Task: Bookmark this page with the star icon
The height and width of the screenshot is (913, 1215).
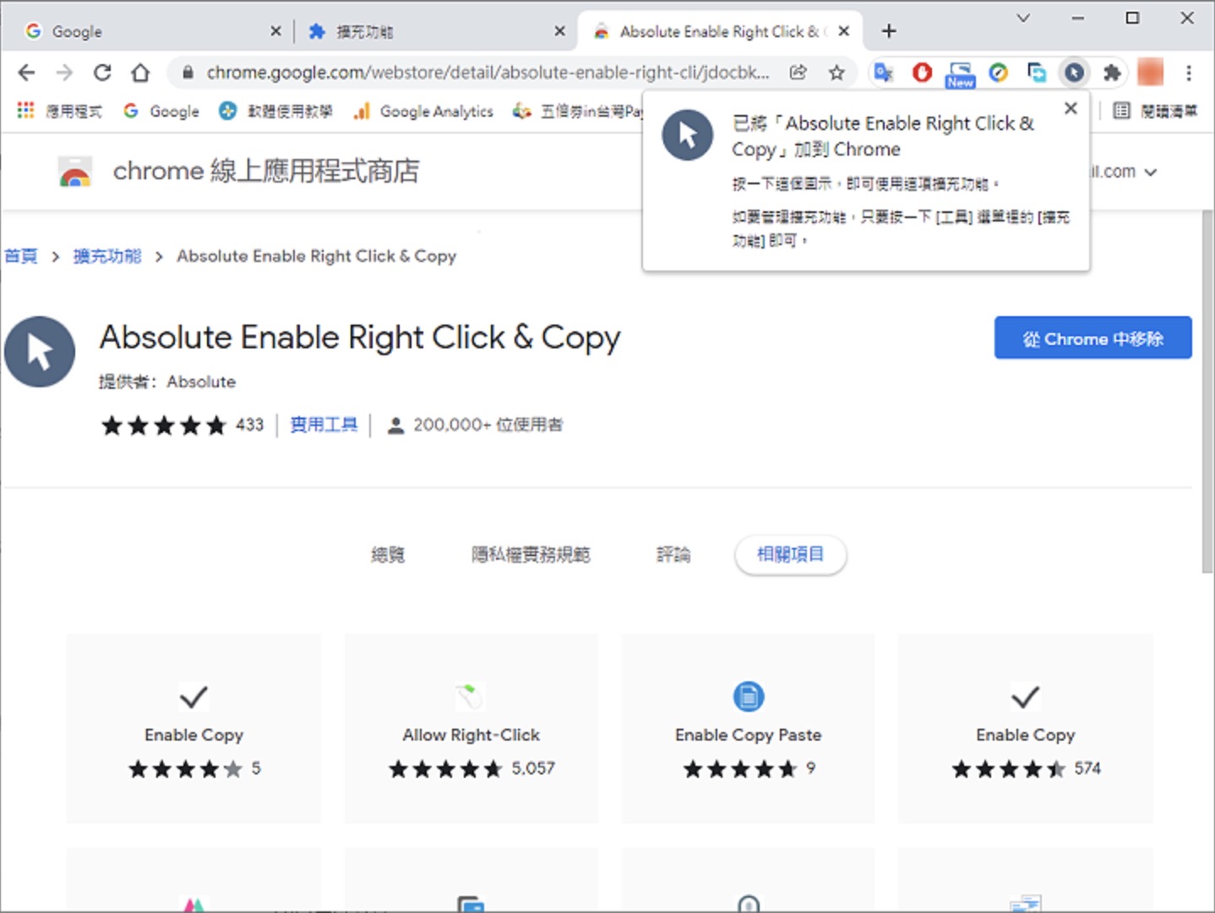Action: click(836, 73)
